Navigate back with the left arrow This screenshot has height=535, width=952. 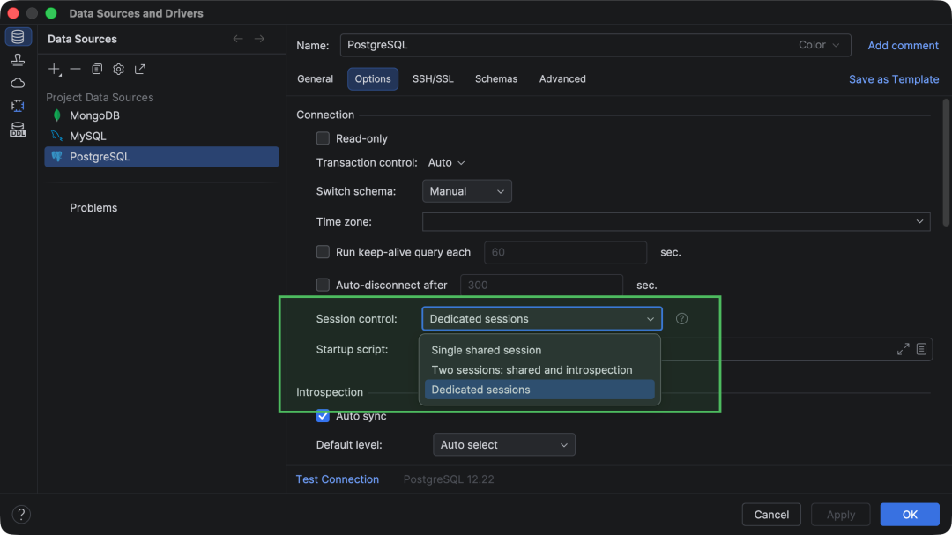pos(238,39)
